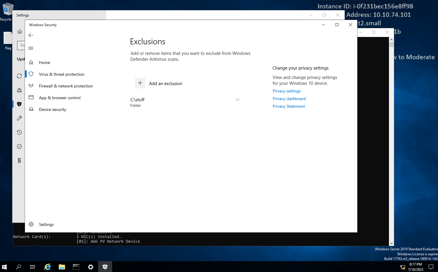Switch to Windows Security taskbar shield

tap(105, 267)
